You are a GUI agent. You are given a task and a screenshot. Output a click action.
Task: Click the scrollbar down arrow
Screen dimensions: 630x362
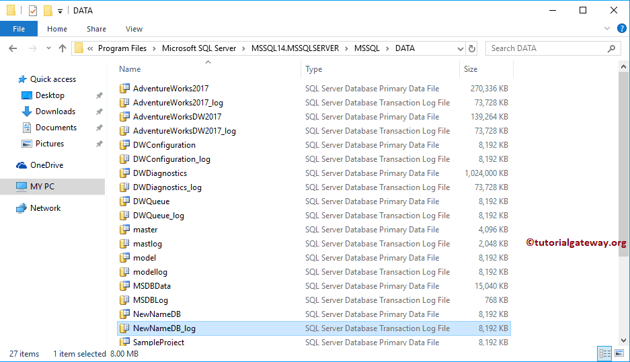click(623, 341)
